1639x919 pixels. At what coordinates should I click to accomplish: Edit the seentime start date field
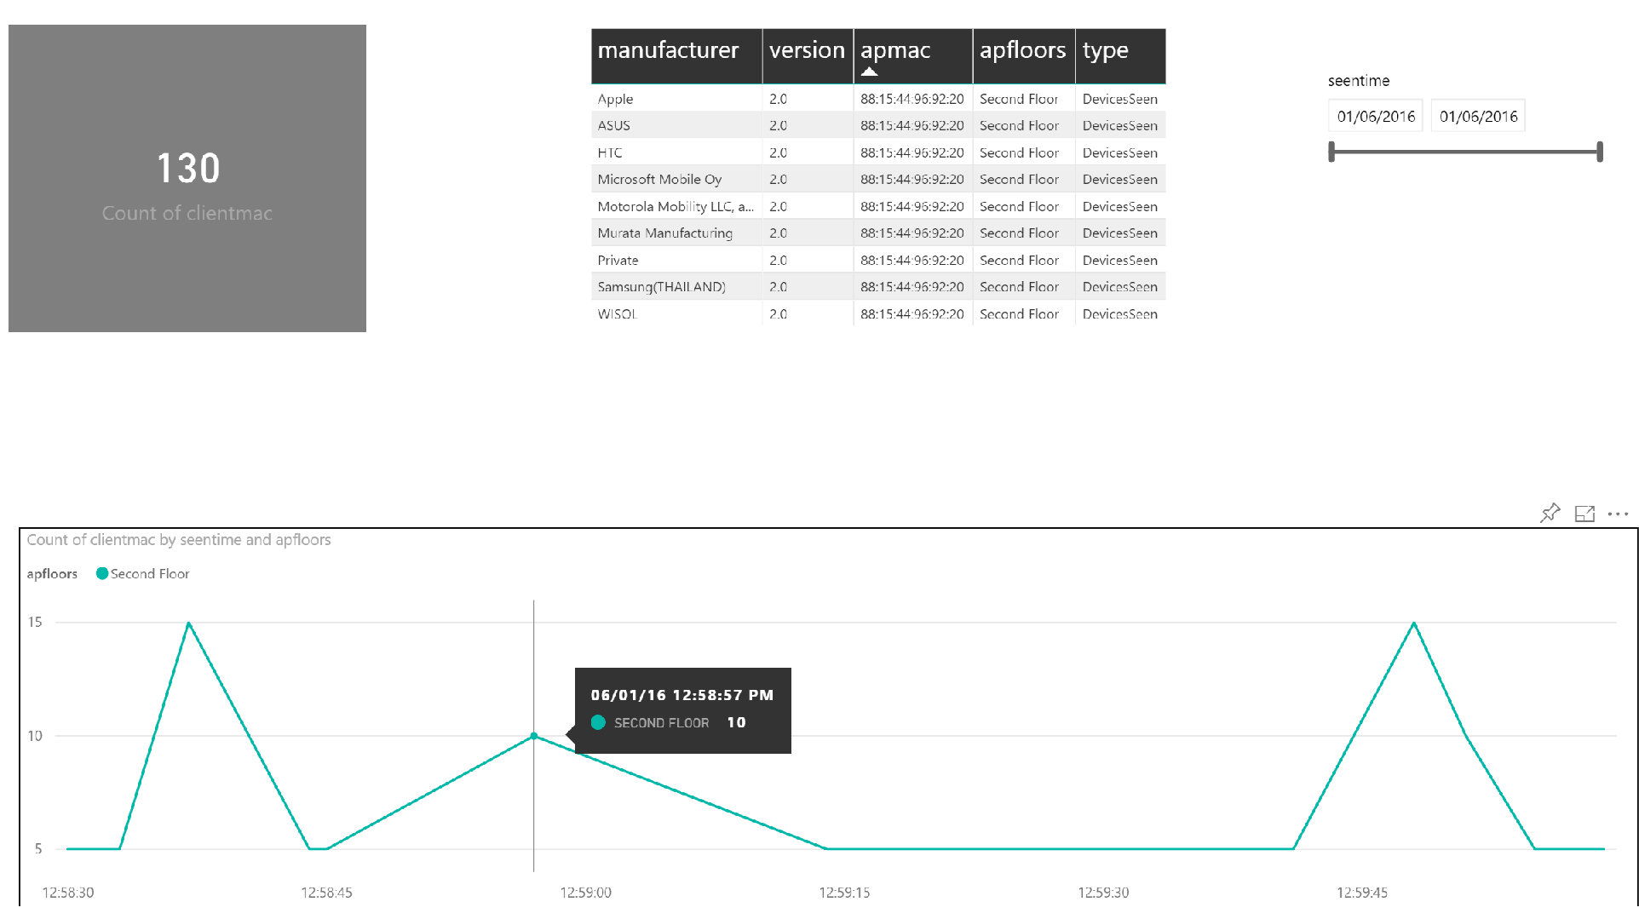coord(1376,116)
